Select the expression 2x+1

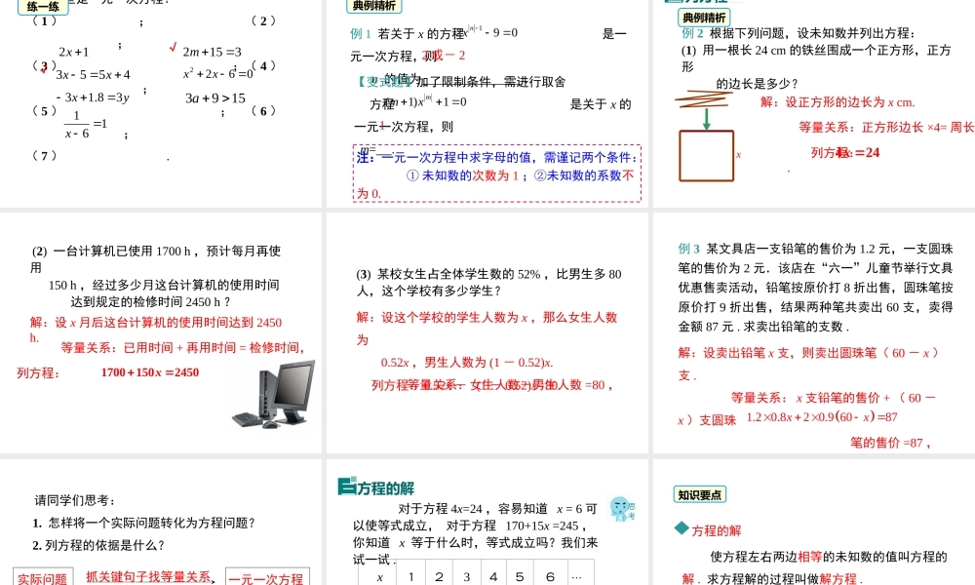74,52
